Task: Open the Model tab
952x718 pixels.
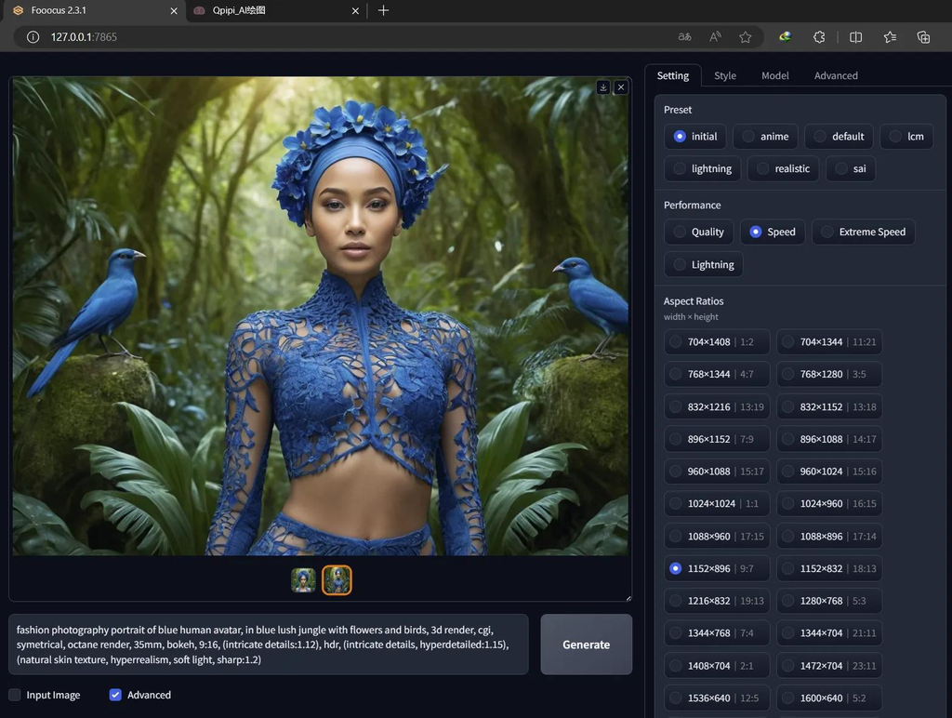Action: point(775,75)
